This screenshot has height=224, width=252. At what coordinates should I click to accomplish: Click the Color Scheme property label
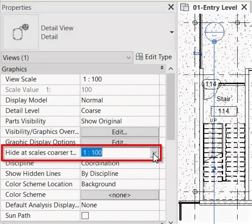point(25,194)
